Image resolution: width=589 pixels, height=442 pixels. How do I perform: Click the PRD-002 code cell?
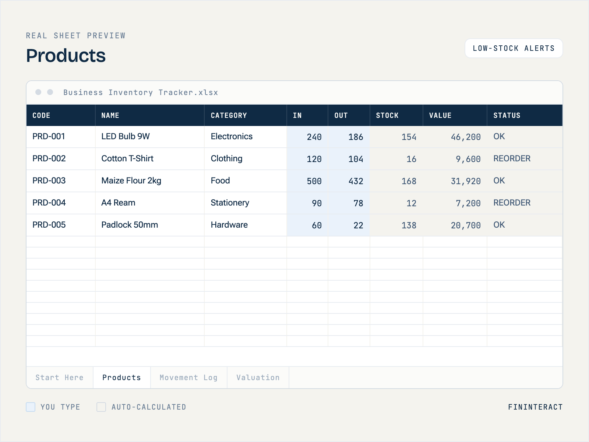point(61,159)
